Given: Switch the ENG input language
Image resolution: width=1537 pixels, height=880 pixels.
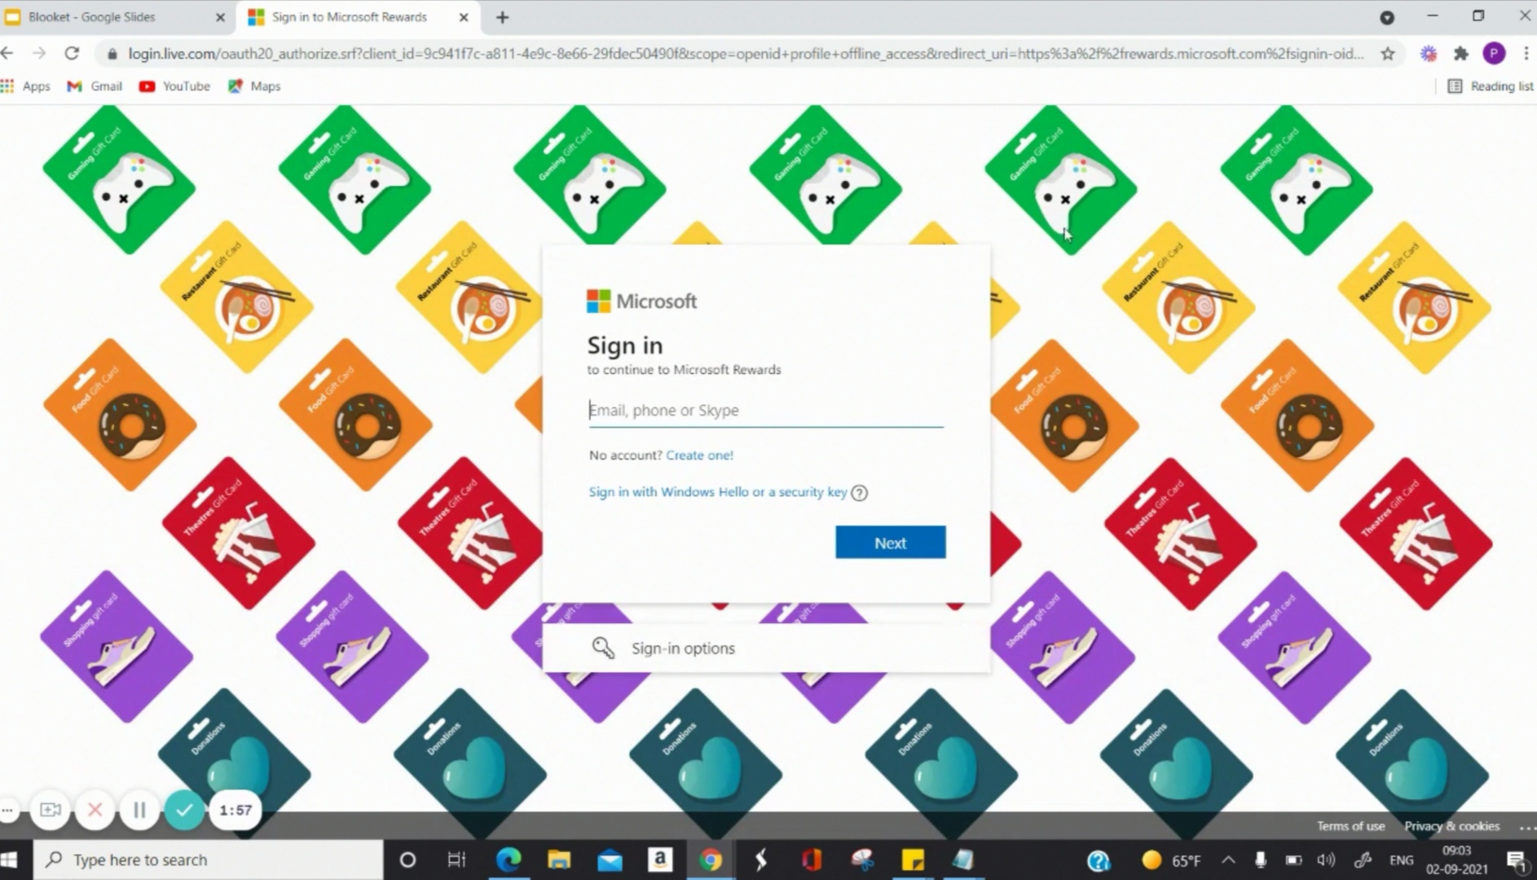Looking at the screenshot, I should [1402, 860].
